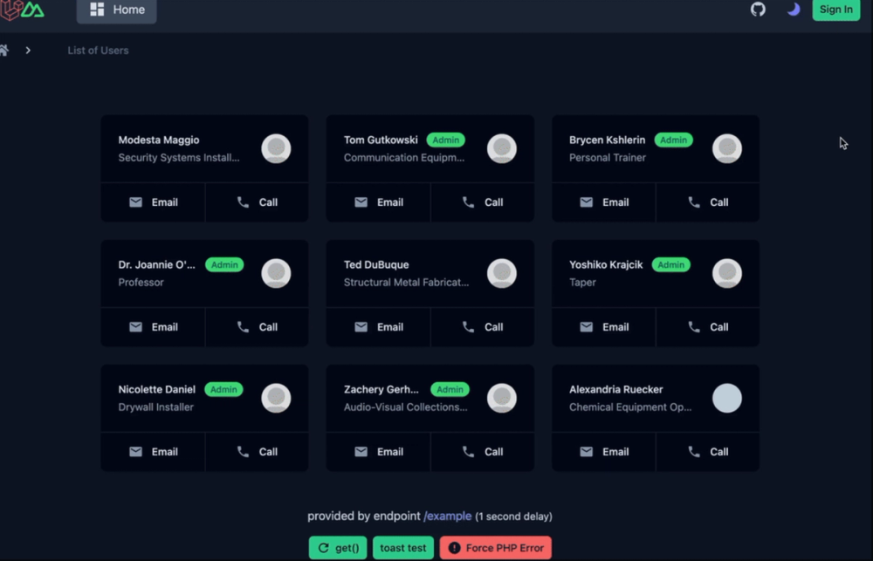The width and height of the screenshot is (873, 561).
Task: Click Admin badge on Nicolette Daniel
Action: pos(223,389)
